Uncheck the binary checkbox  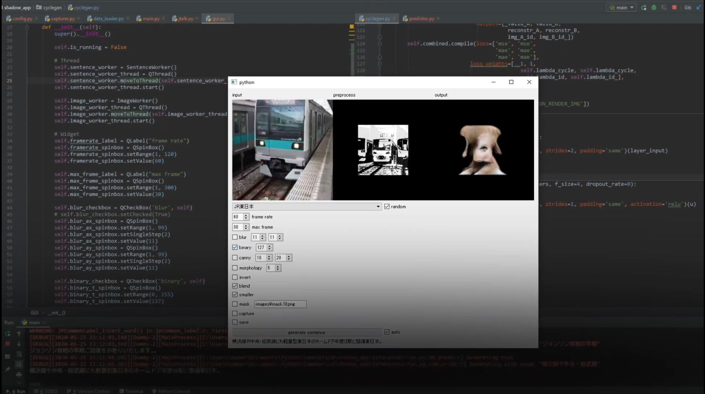pos(235,247)
